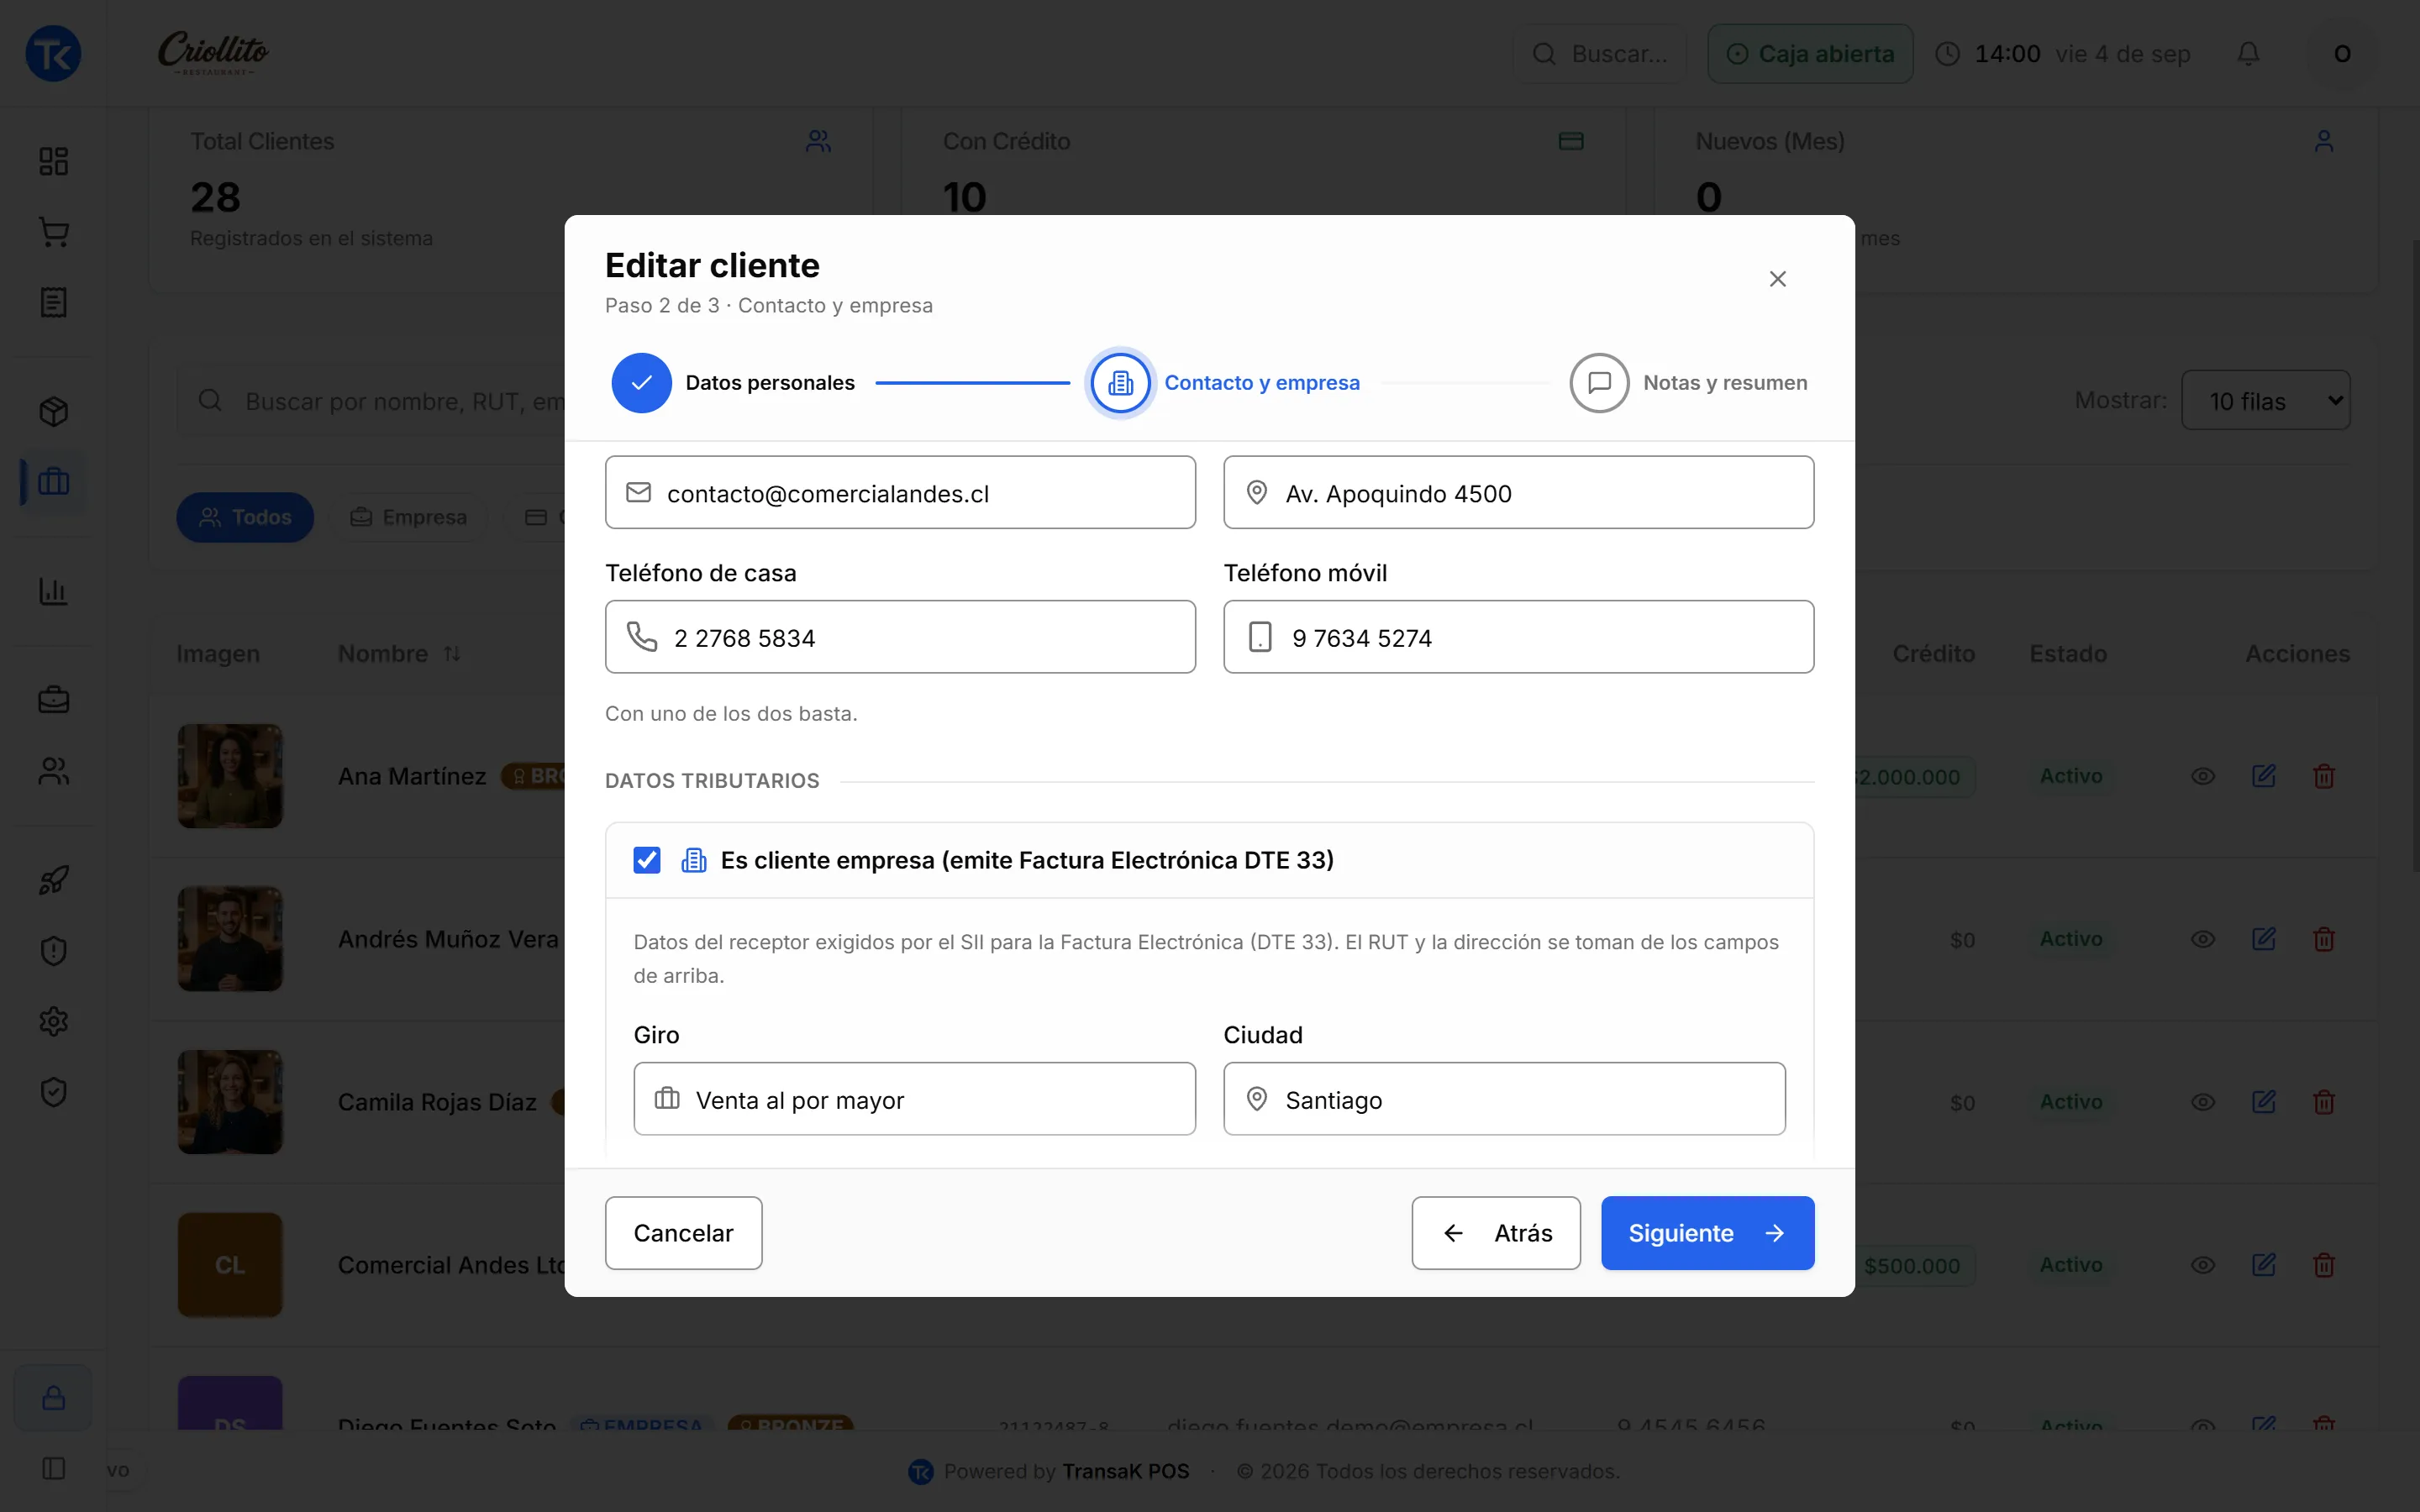Viewport: 2420px width, 1512px height.
Task: Click the Caja abierta button
Action: [x=1810, y=53]
